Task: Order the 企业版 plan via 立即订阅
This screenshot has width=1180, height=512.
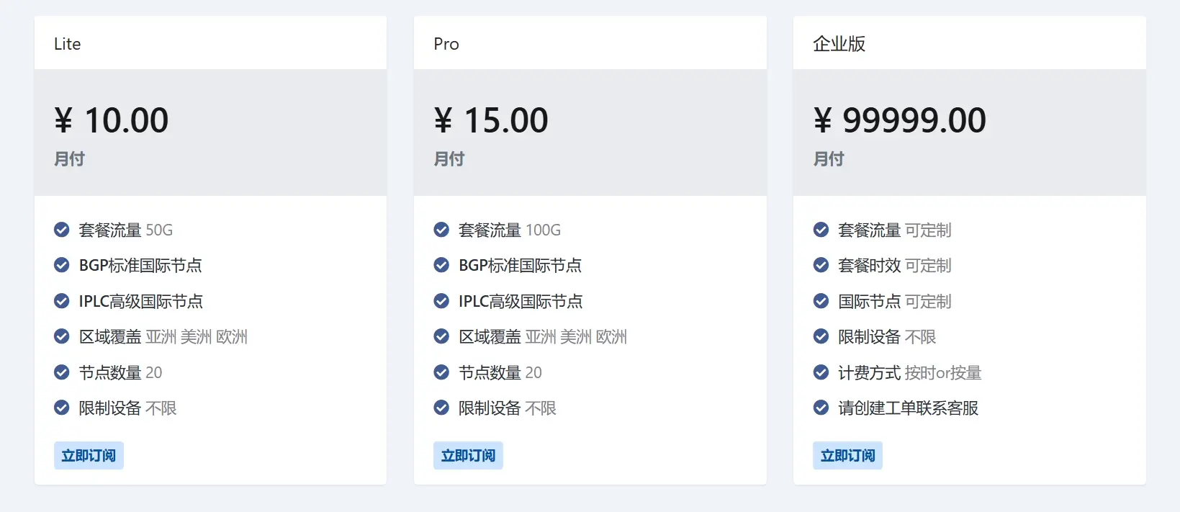Action: [847, 456]
